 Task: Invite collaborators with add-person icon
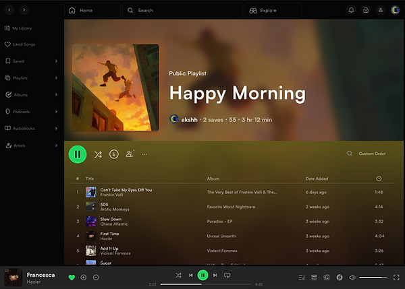click(130, 154)
